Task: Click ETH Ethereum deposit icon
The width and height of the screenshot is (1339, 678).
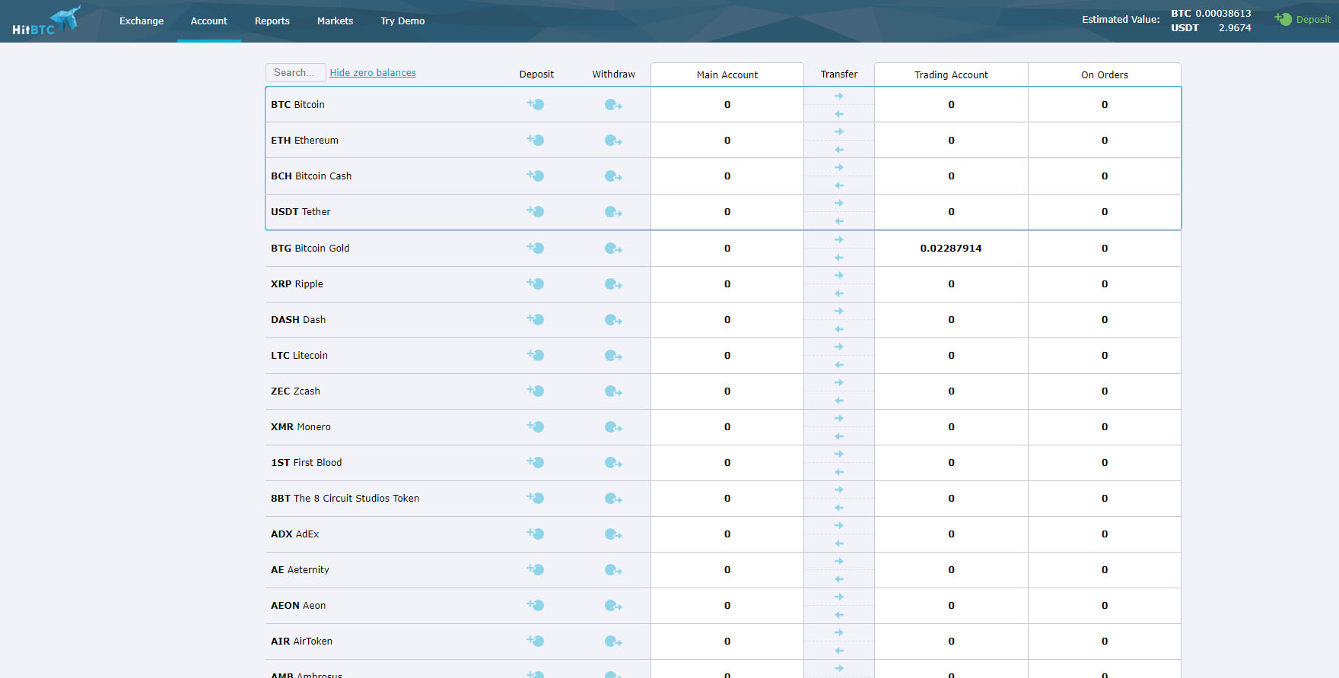Action: point(536,140)
